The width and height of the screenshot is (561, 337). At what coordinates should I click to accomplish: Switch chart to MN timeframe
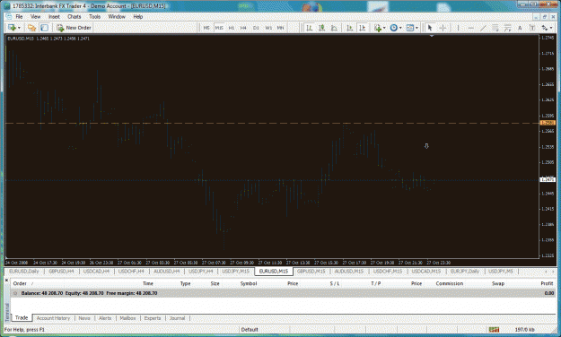[280, 28]
